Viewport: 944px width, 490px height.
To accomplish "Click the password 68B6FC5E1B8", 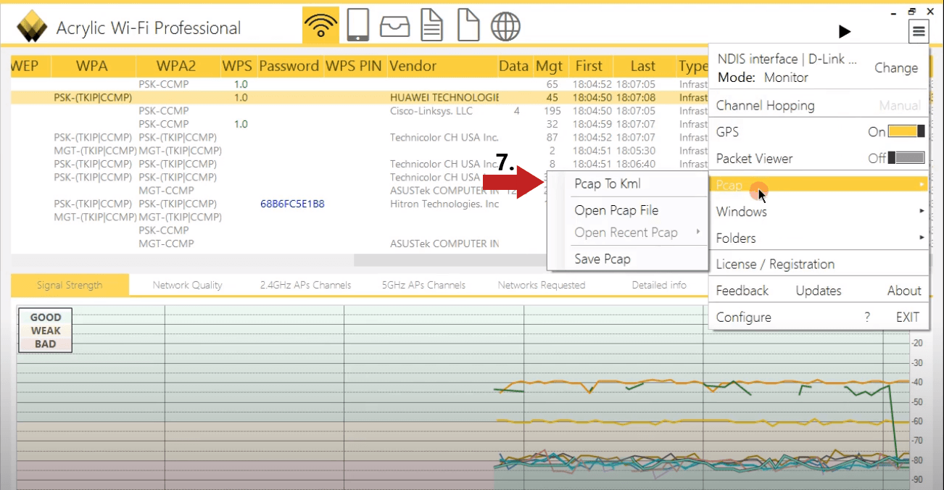I will pos(292,204).
